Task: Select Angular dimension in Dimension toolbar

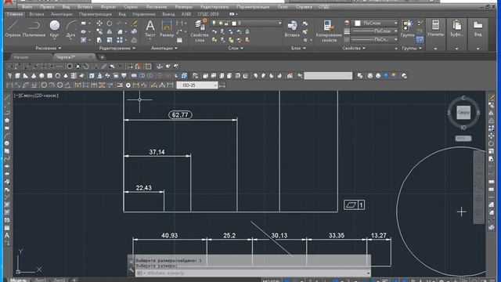Action: pyautogui.click(x=68, y=85)
